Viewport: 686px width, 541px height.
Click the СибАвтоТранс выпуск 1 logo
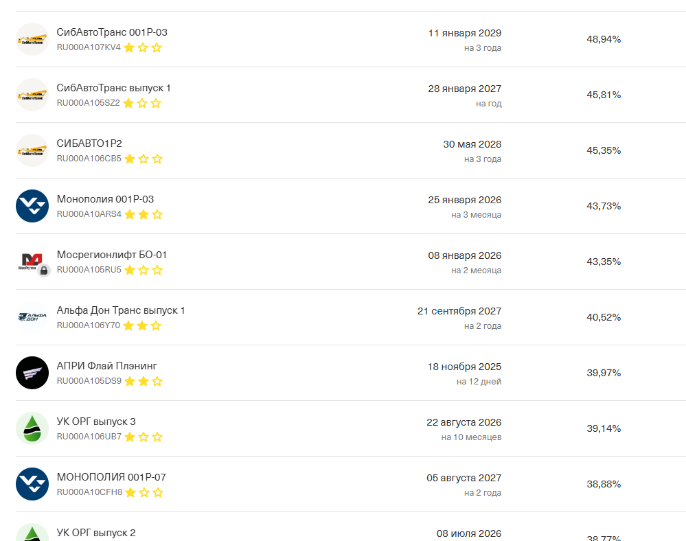click(x=32, y=95)
